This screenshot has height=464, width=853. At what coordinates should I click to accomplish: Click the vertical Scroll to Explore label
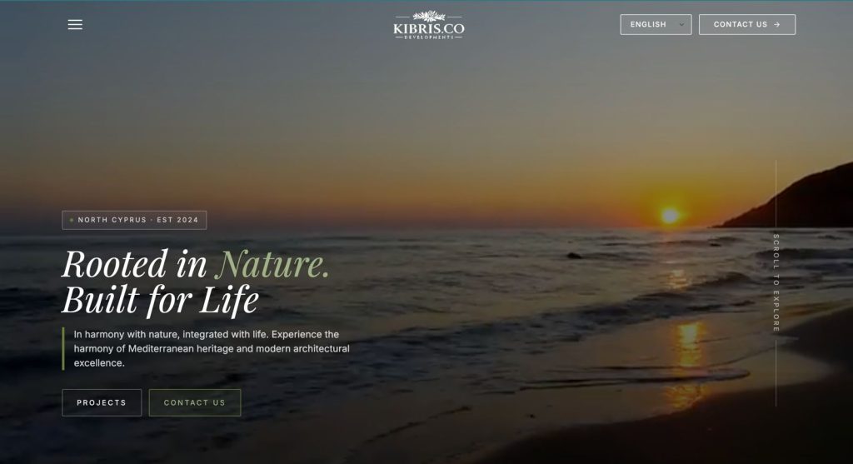pyautogui.click(x=776, y=283)
